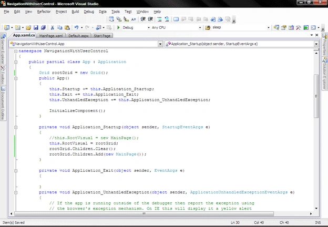Screen dimensions: 328x227
Task: Increase line indent in text editor toolbar
Action: [x=150, y=19]
